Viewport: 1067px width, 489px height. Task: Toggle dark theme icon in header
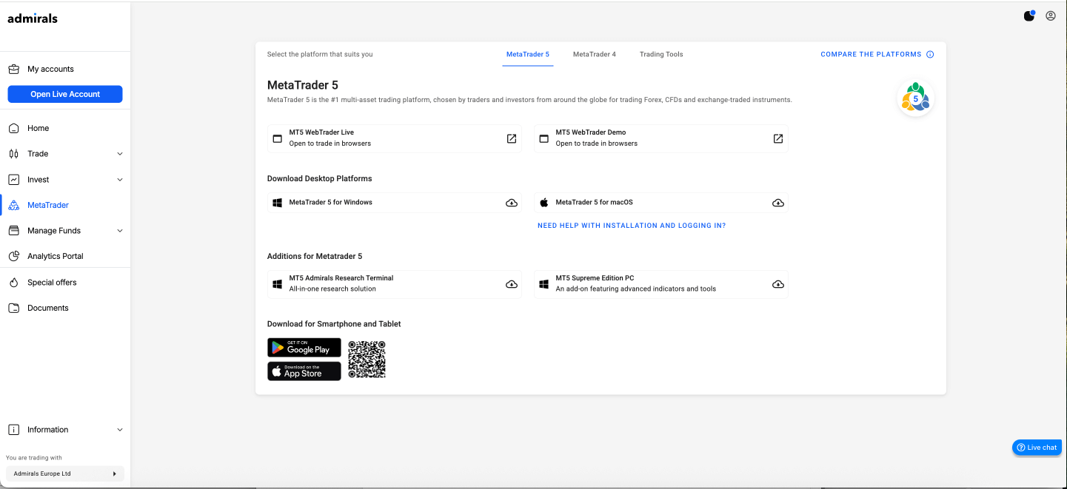[1029, 16]
